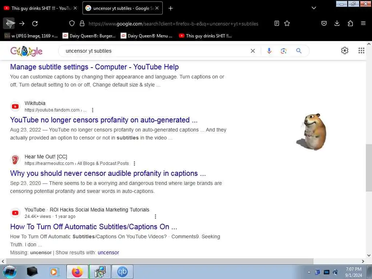Screen dimensions: 372x279
Task: Click the browser forward arrow button
Action: point(22,23)
